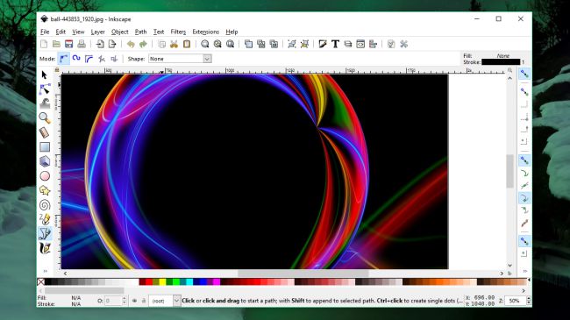Select the Rectangle tool

[45, 147]
